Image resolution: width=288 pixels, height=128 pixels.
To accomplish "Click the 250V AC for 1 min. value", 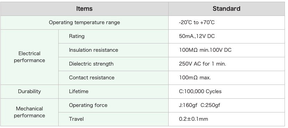I will [202, 64].
